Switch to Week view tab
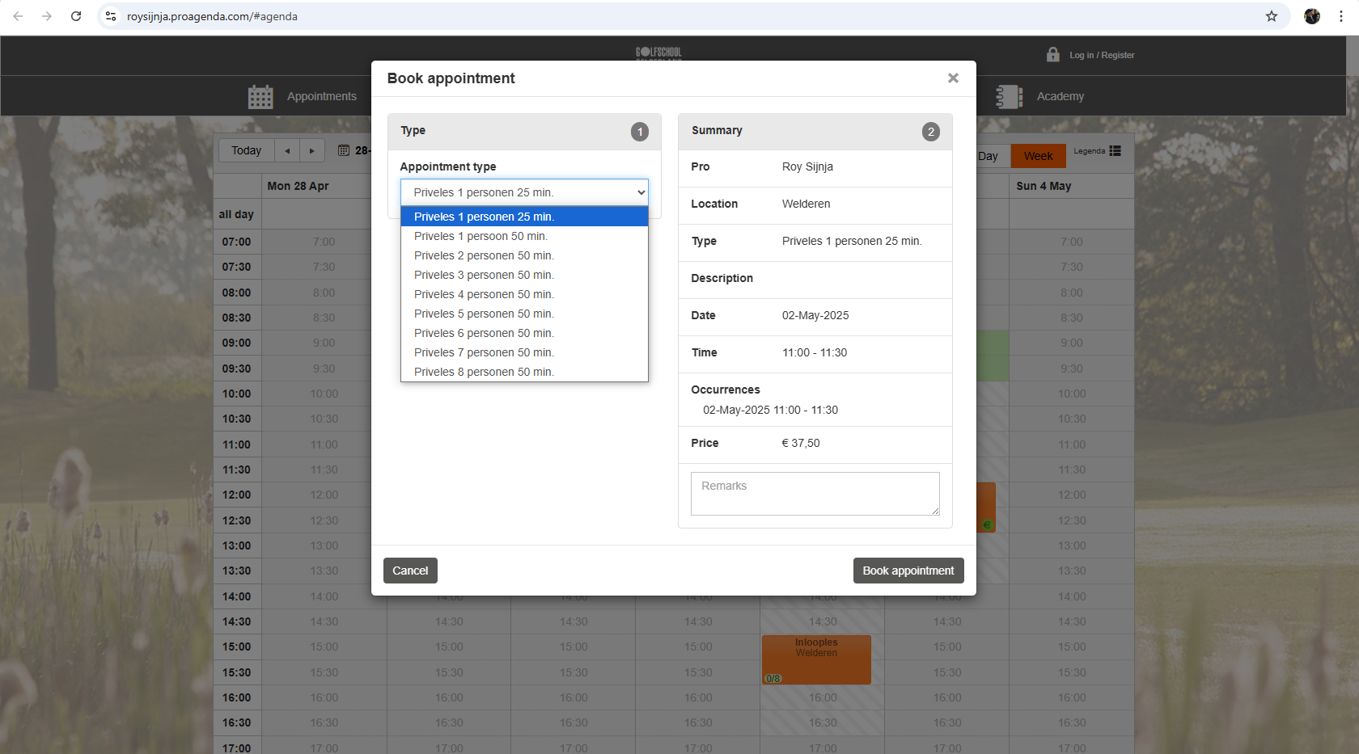Image resolution: width=1359 pixels, height=754 pixels. point(1038,156)
